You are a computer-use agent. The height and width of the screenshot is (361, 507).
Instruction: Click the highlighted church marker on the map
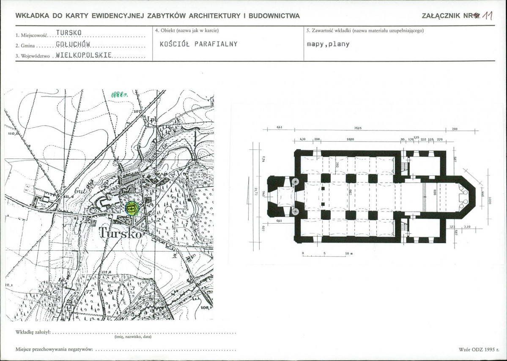coord(132,208)
